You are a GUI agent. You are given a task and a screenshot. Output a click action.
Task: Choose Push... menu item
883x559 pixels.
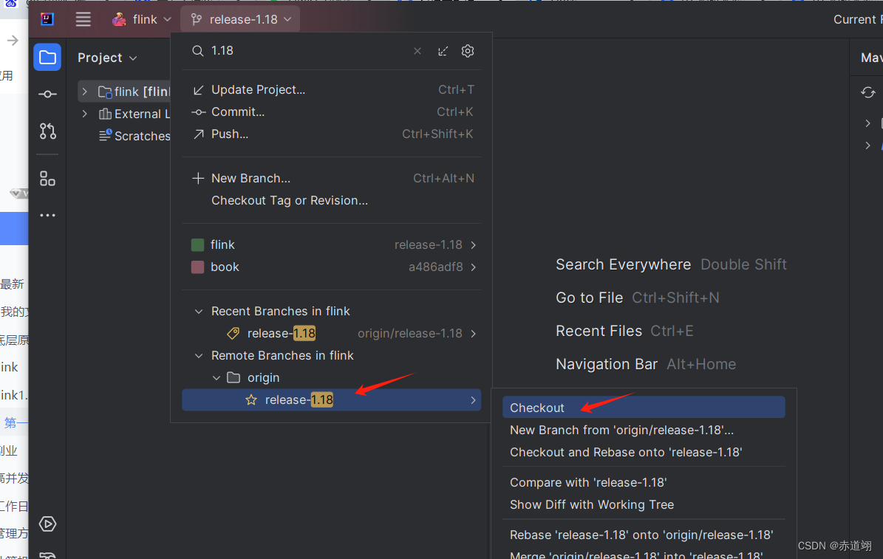pyautogui.click(x=333, y=134)
